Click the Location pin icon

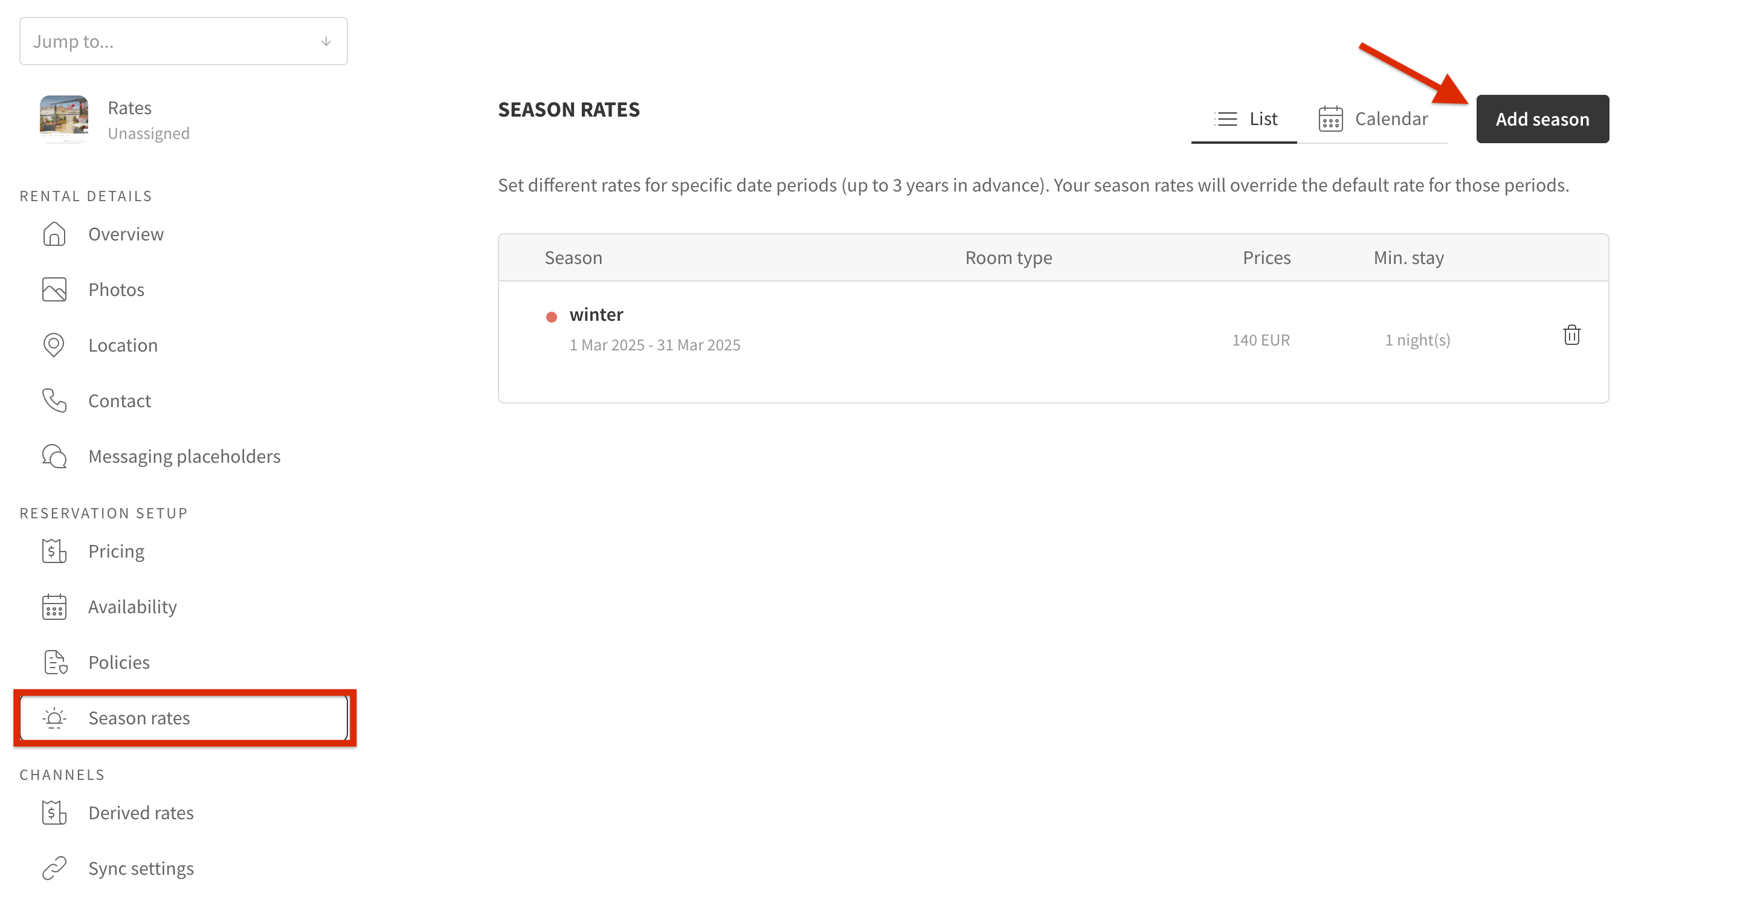click(54, 344)
